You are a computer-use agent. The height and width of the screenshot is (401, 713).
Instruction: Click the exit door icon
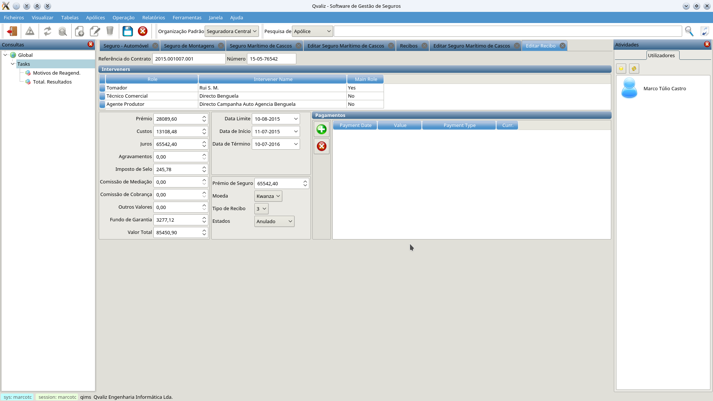point(12,31)
